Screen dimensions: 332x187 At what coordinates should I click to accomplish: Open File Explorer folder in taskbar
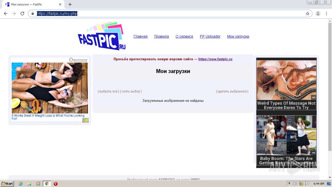pos(29,184)
